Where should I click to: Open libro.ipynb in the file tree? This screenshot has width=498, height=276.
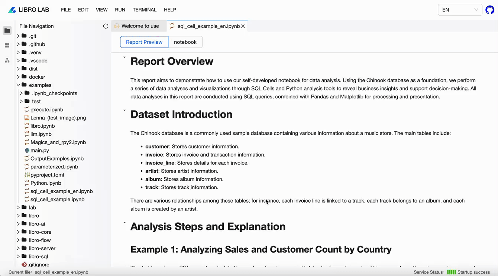[x=42, y=126]
